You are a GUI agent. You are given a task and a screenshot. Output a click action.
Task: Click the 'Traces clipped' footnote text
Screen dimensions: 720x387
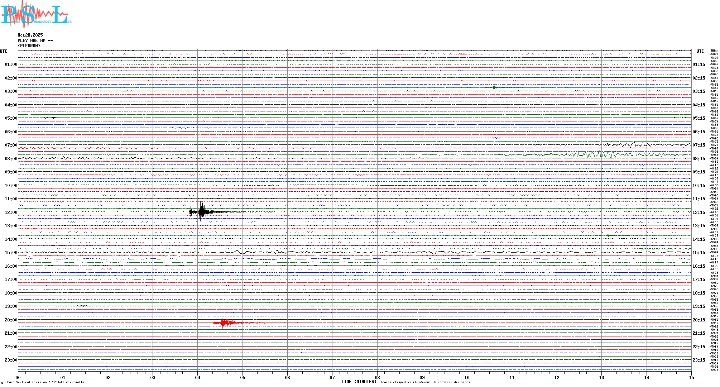click(425, 382)
